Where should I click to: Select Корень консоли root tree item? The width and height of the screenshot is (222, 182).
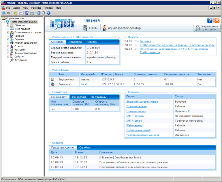(x=15, y=18)
